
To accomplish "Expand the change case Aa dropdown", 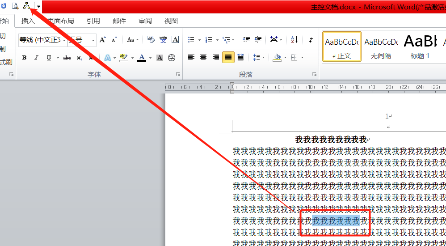I will (x=137, y=40).
